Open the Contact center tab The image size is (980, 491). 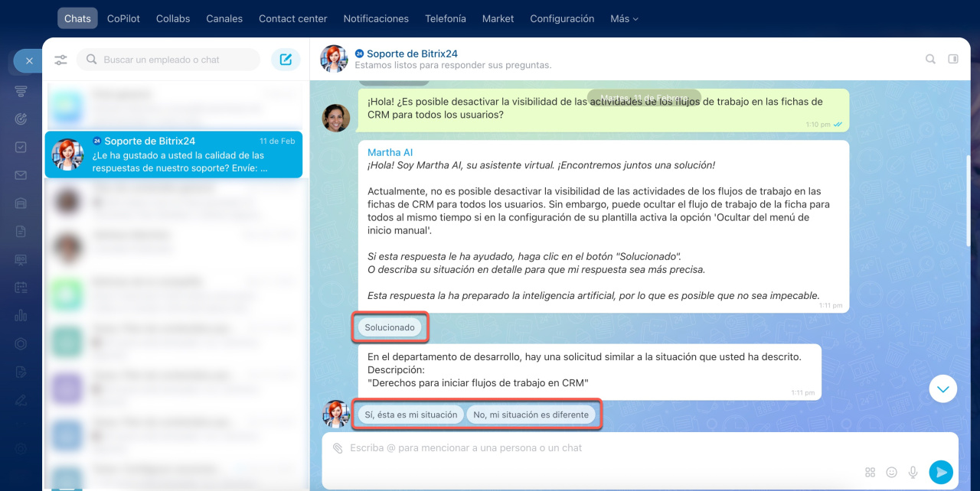(292, 18)
